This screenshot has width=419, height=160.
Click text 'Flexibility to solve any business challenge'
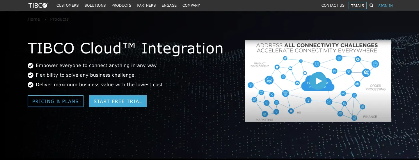coord(85,75)
